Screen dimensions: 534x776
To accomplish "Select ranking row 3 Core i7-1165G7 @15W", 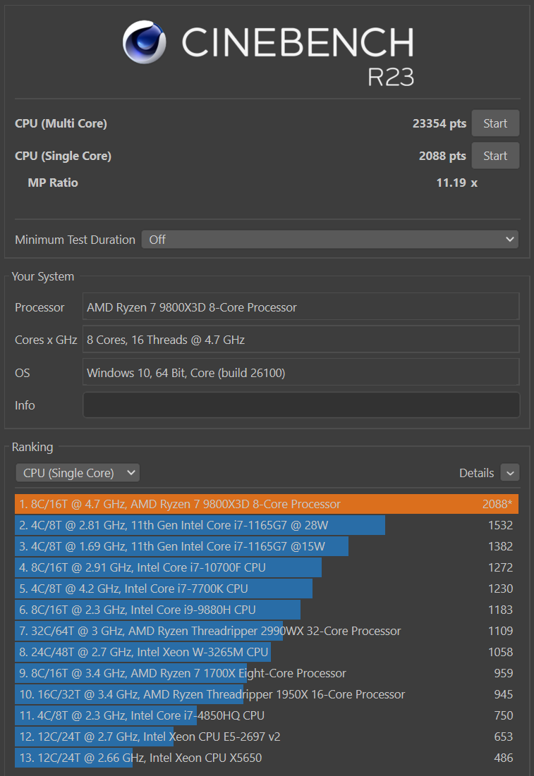I will (x=267, y=546).
